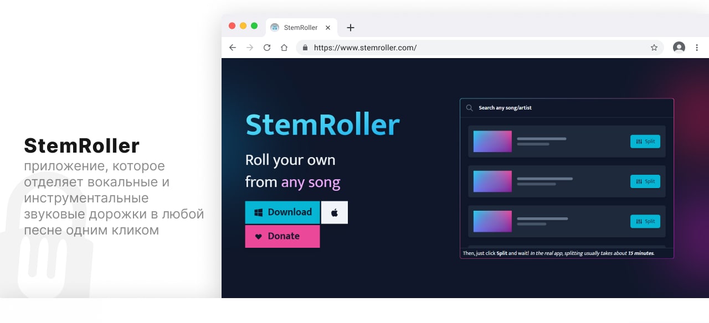Viewport: 709px width, 323px height.
Task: Open the browser three-dot menu
Action: [x=697, y=48]
